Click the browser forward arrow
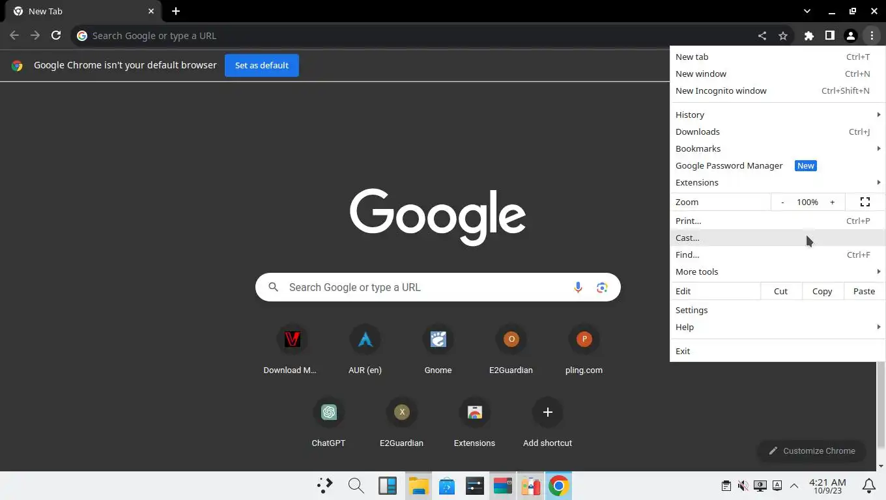The width and height of the screenshot is (886, 500). pos(35,36)
